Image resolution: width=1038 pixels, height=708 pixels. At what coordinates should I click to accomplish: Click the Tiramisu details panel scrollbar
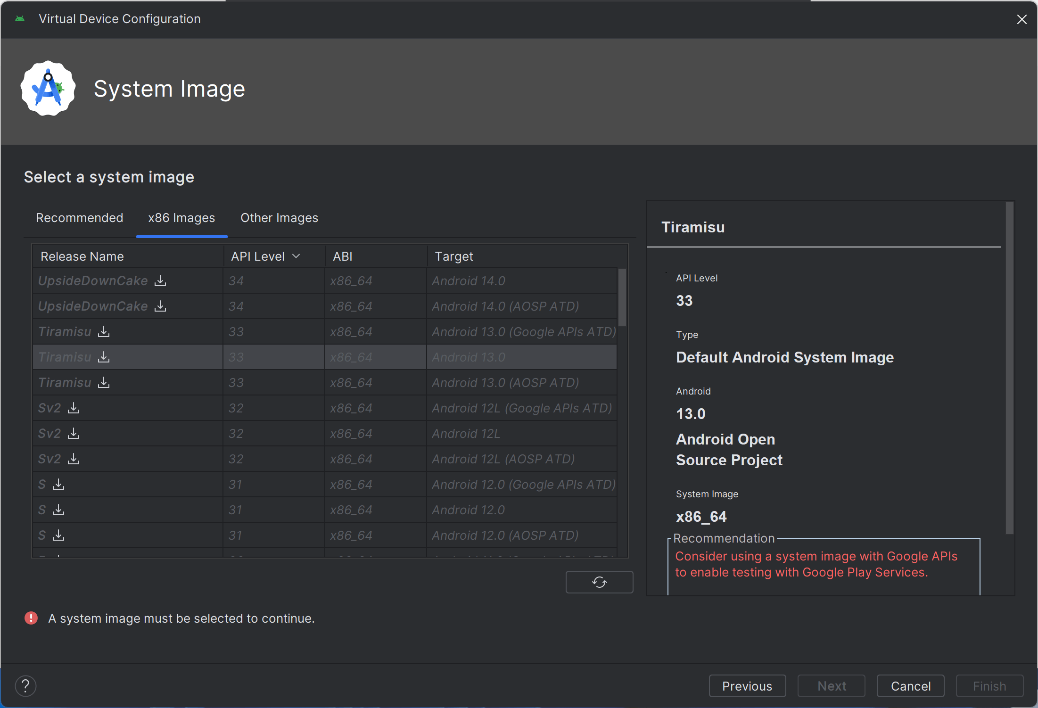pos(1009,368)
